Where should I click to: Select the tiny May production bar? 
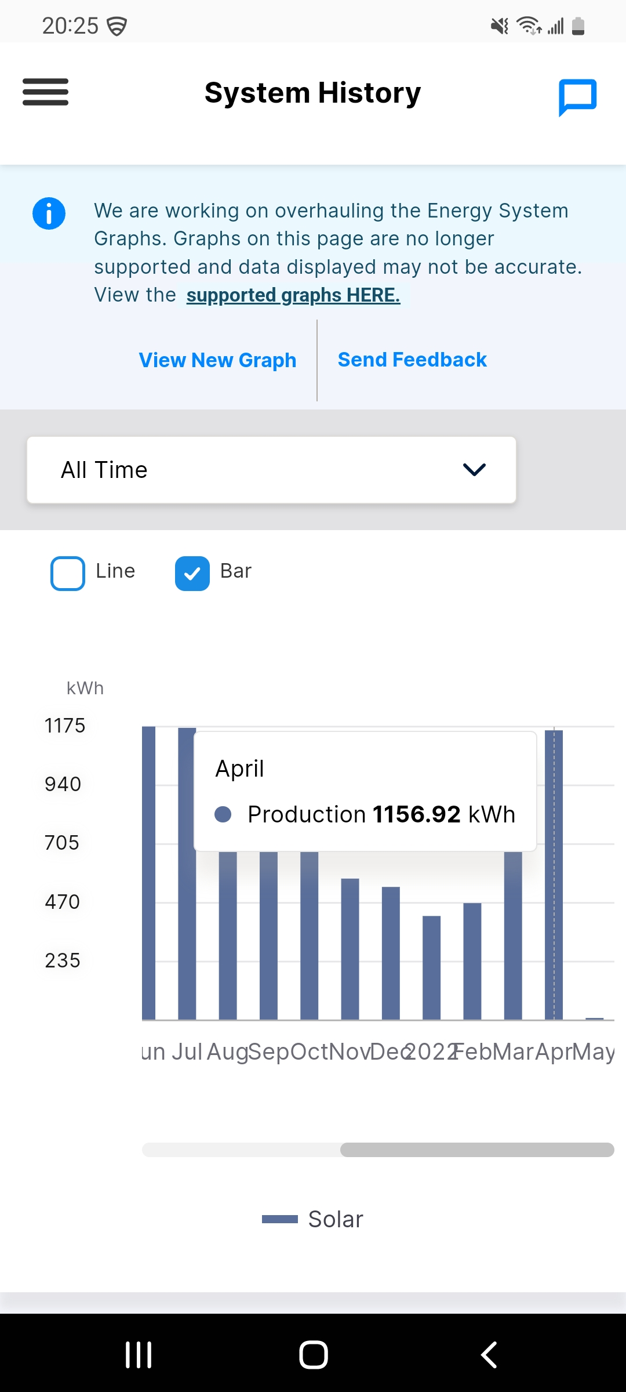[x=595, y=1018]
